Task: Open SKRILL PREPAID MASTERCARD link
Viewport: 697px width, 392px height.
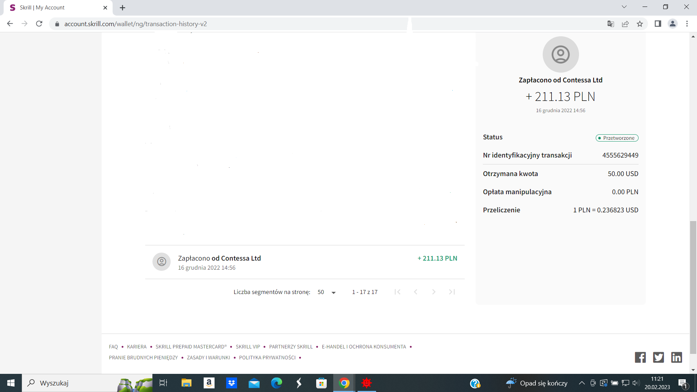Action: click(191, 347)
